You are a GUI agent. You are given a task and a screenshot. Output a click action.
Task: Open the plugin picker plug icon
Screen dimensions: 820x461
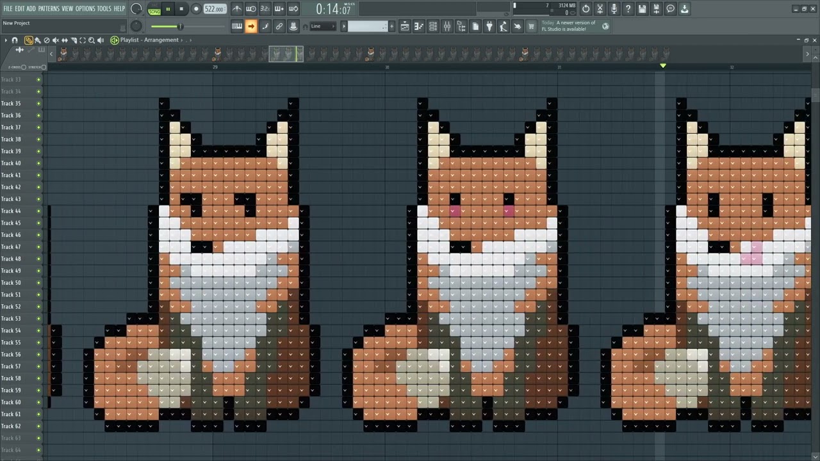(489, 26)
